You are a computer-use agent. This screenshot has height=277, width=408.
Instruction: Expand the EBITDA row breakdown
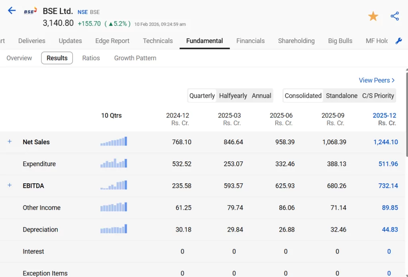tap(10, 185)
